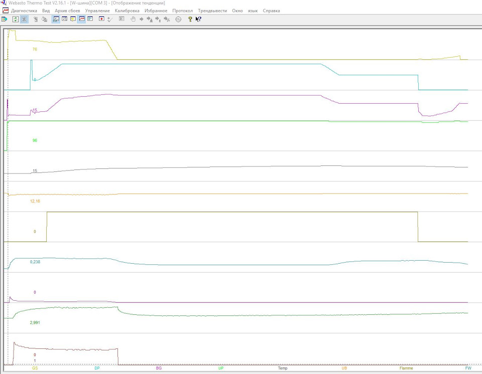482x374 pixels.
Task: Click the value 76 on yellow trace
Action: point(35,49)
